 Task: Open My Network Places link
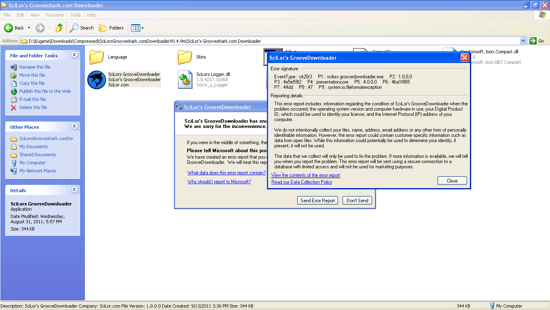(38, 171)
